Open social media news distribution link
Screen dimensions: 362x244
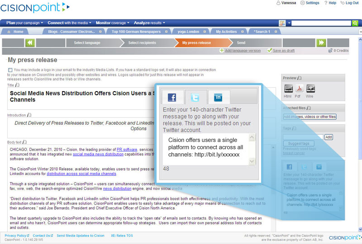tap(98, 154)
